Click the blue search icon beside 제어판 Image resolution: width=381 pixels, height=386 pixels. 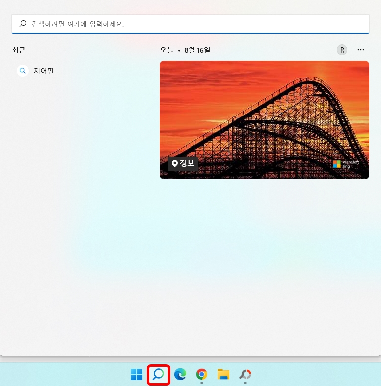point(22,71)
